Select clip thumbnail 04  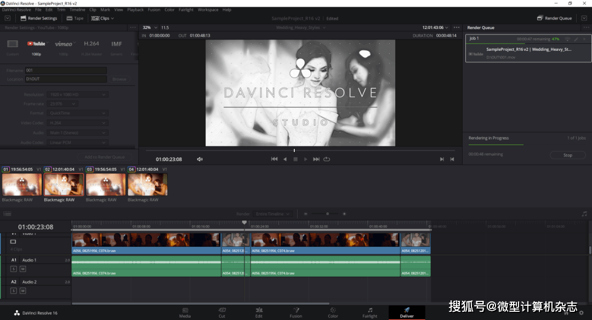click(x=147, y=185)
